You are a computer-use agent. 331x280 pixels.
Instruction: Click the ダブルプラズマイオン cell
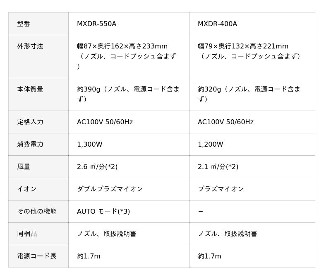point(129,189)
